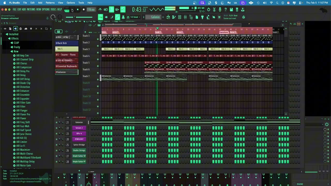Select the SRX KEYBOARDS pattern in picker

point(67,60)
